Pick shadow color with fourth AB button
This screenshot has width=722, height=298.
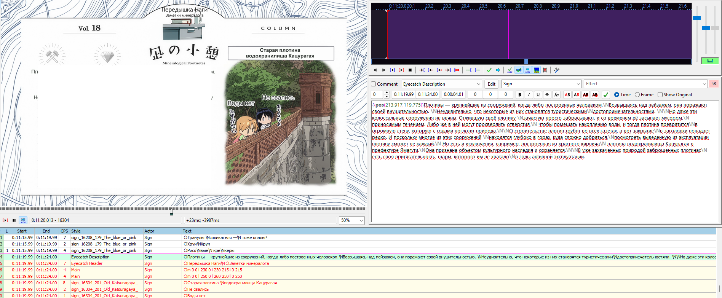[x=595, y=95]
